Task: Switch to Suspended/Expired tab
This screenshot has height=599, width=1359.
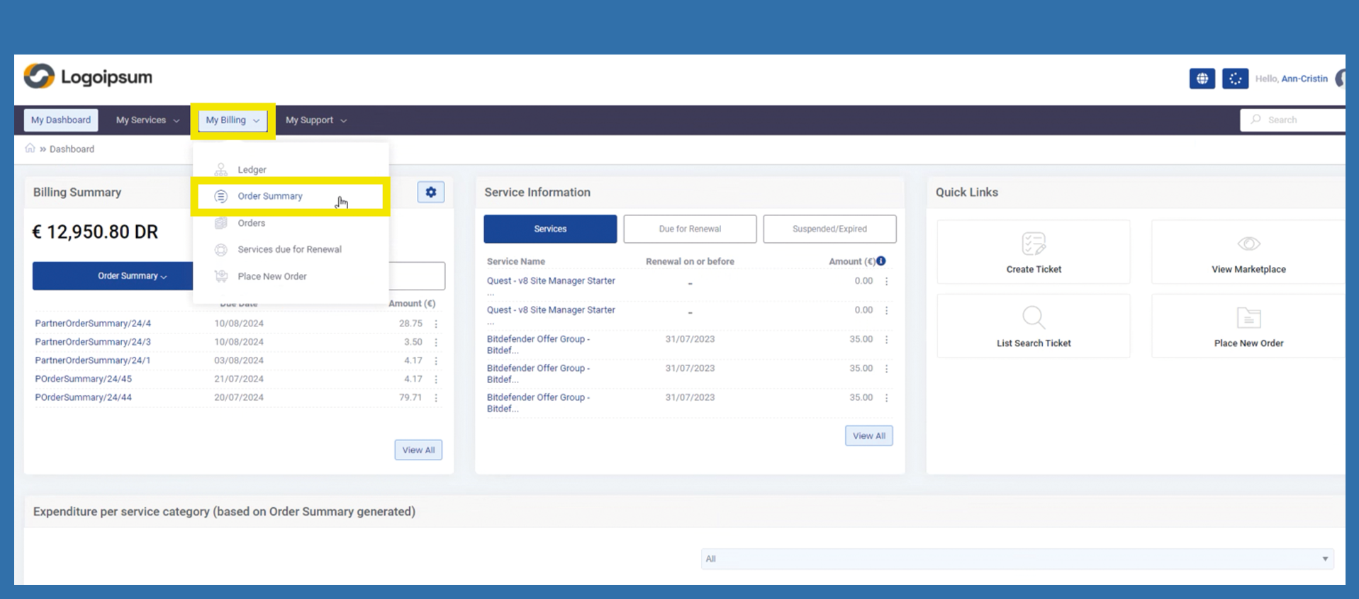Action: [x=829, y=229]
